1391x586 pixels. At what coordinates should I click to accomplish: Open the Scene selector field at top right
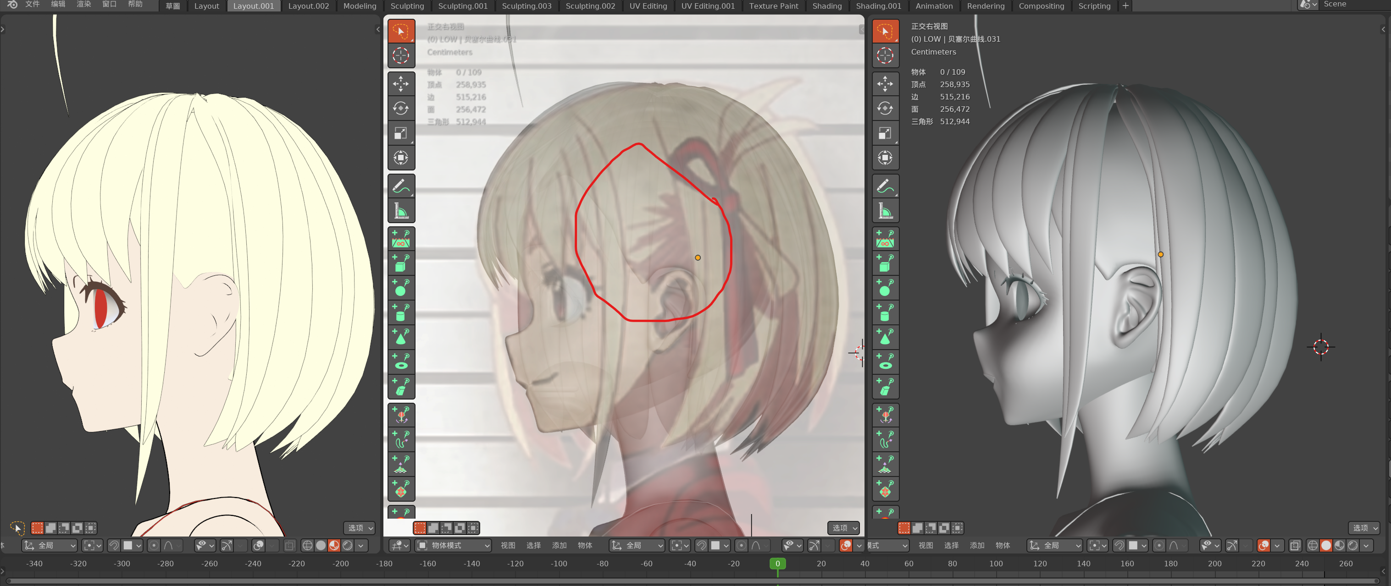point(1354,4)
